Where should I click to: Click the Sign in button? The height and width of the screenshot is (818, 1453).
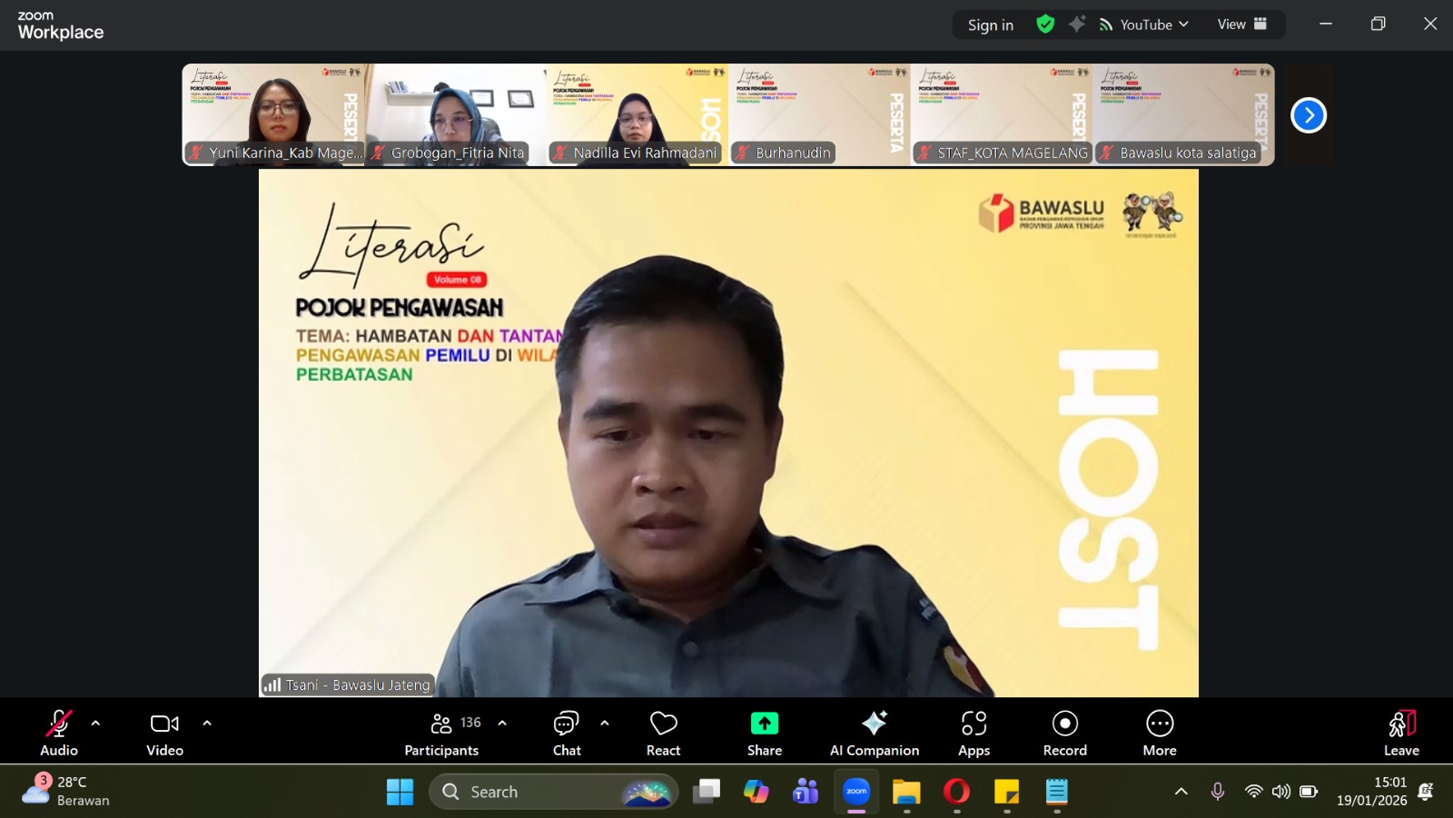coord(990,25)
